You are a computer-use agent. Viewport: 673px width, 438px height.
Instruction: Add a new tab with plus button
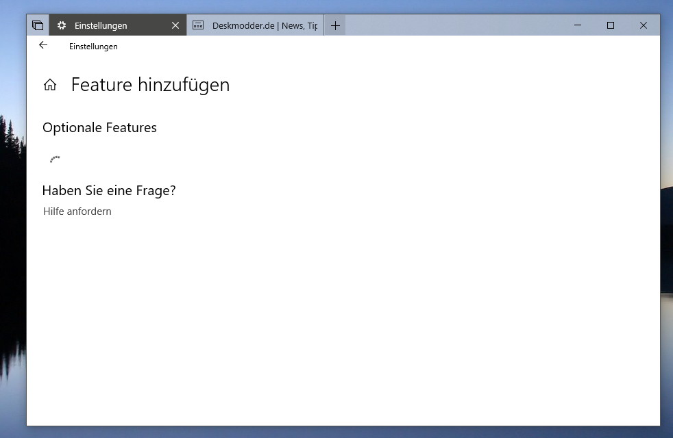pyautogui.click(x=335, y=26)
